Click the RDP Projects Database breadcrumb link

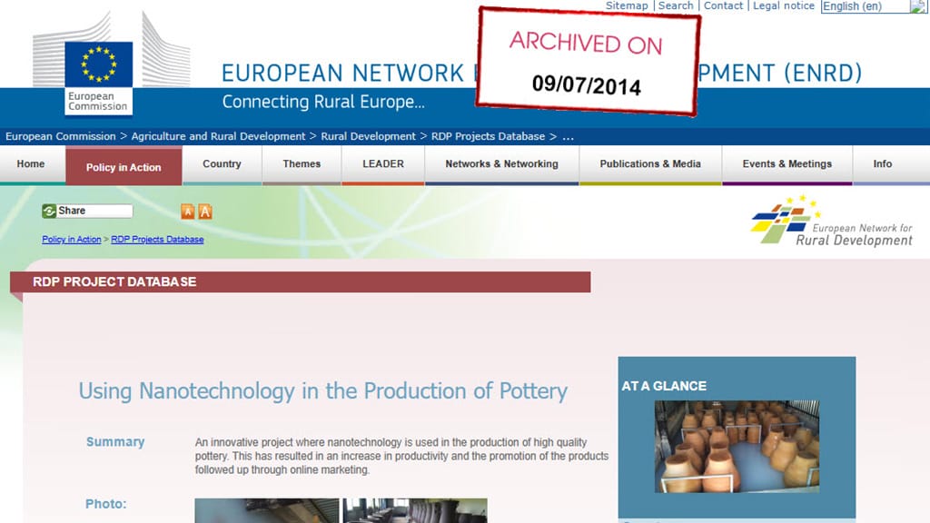tap(157, 240)
